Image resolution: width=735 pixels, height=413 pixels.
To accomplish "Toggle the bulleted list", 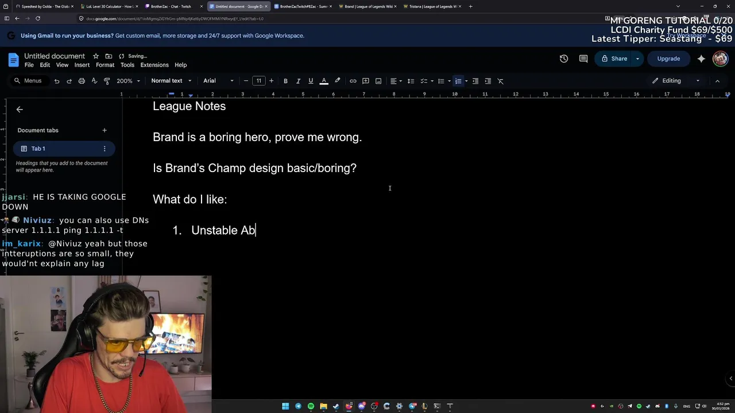I will [x=441, y=81].
